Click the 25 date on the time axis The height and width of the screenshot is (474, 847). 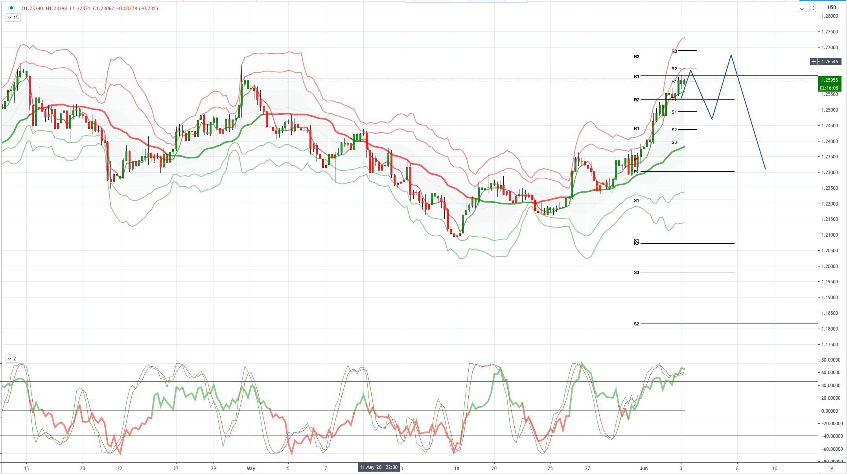click(550, 468)
